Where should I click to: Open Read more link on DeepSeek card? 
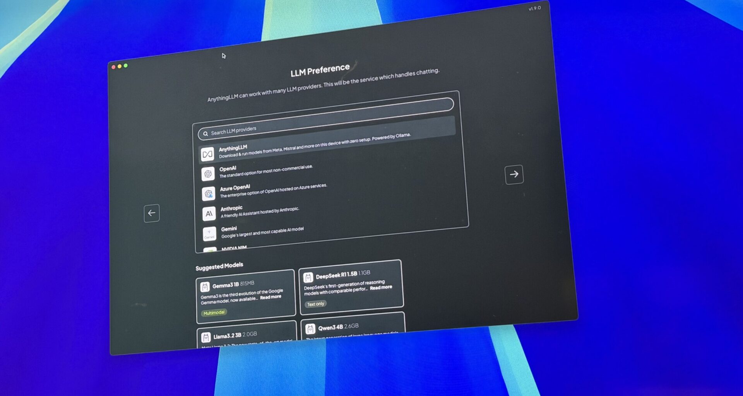pyautogui.click(x=381, y=287)
